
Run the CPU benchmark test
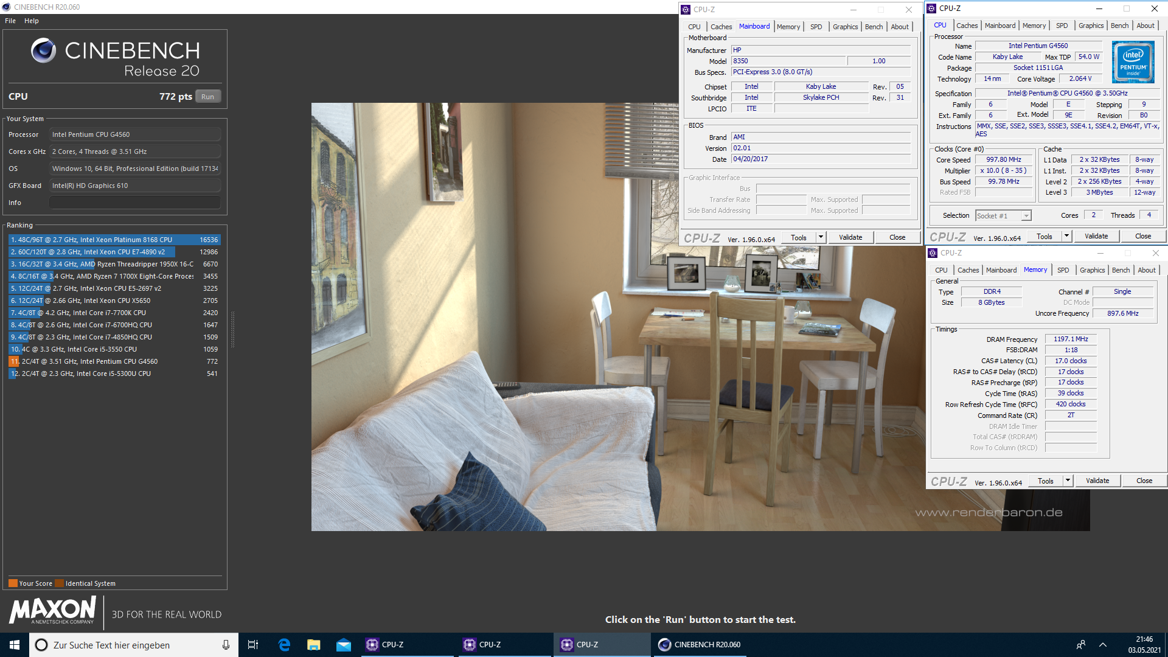208,97
